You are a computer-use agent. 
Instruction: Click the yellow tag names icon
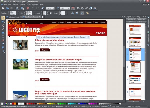[87, 13]
